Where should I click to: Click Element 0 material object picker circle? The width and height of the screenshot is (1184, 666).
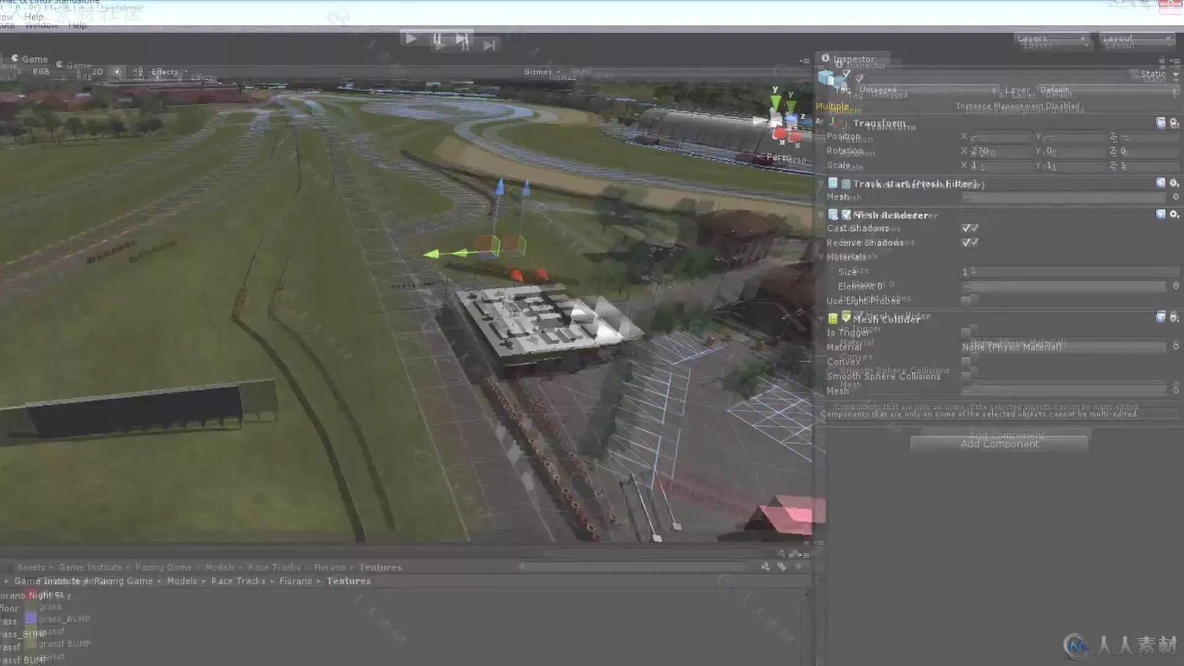1175,286
